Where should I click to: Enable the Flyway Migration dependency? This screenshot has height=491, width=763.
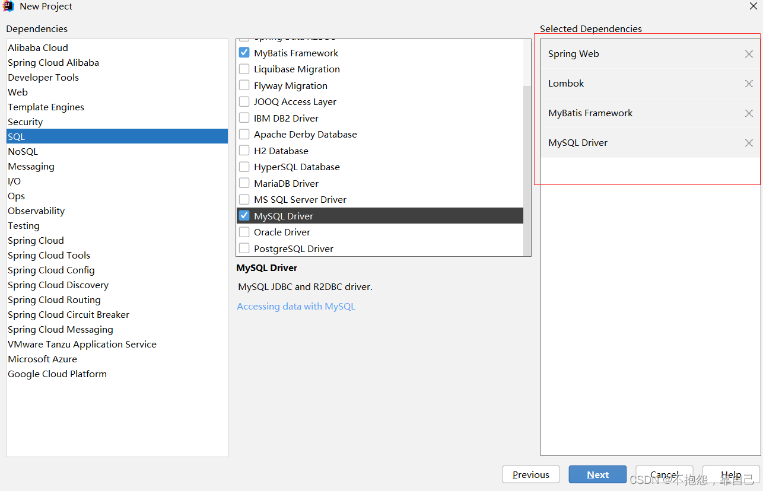[x=244, y=85]
